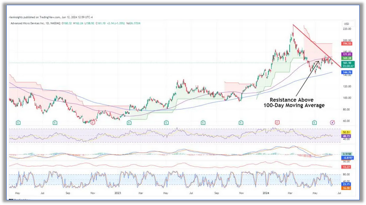Click the blue 23.71 stochastic value label
Screen dimensions: 366x205
point(346,184)
